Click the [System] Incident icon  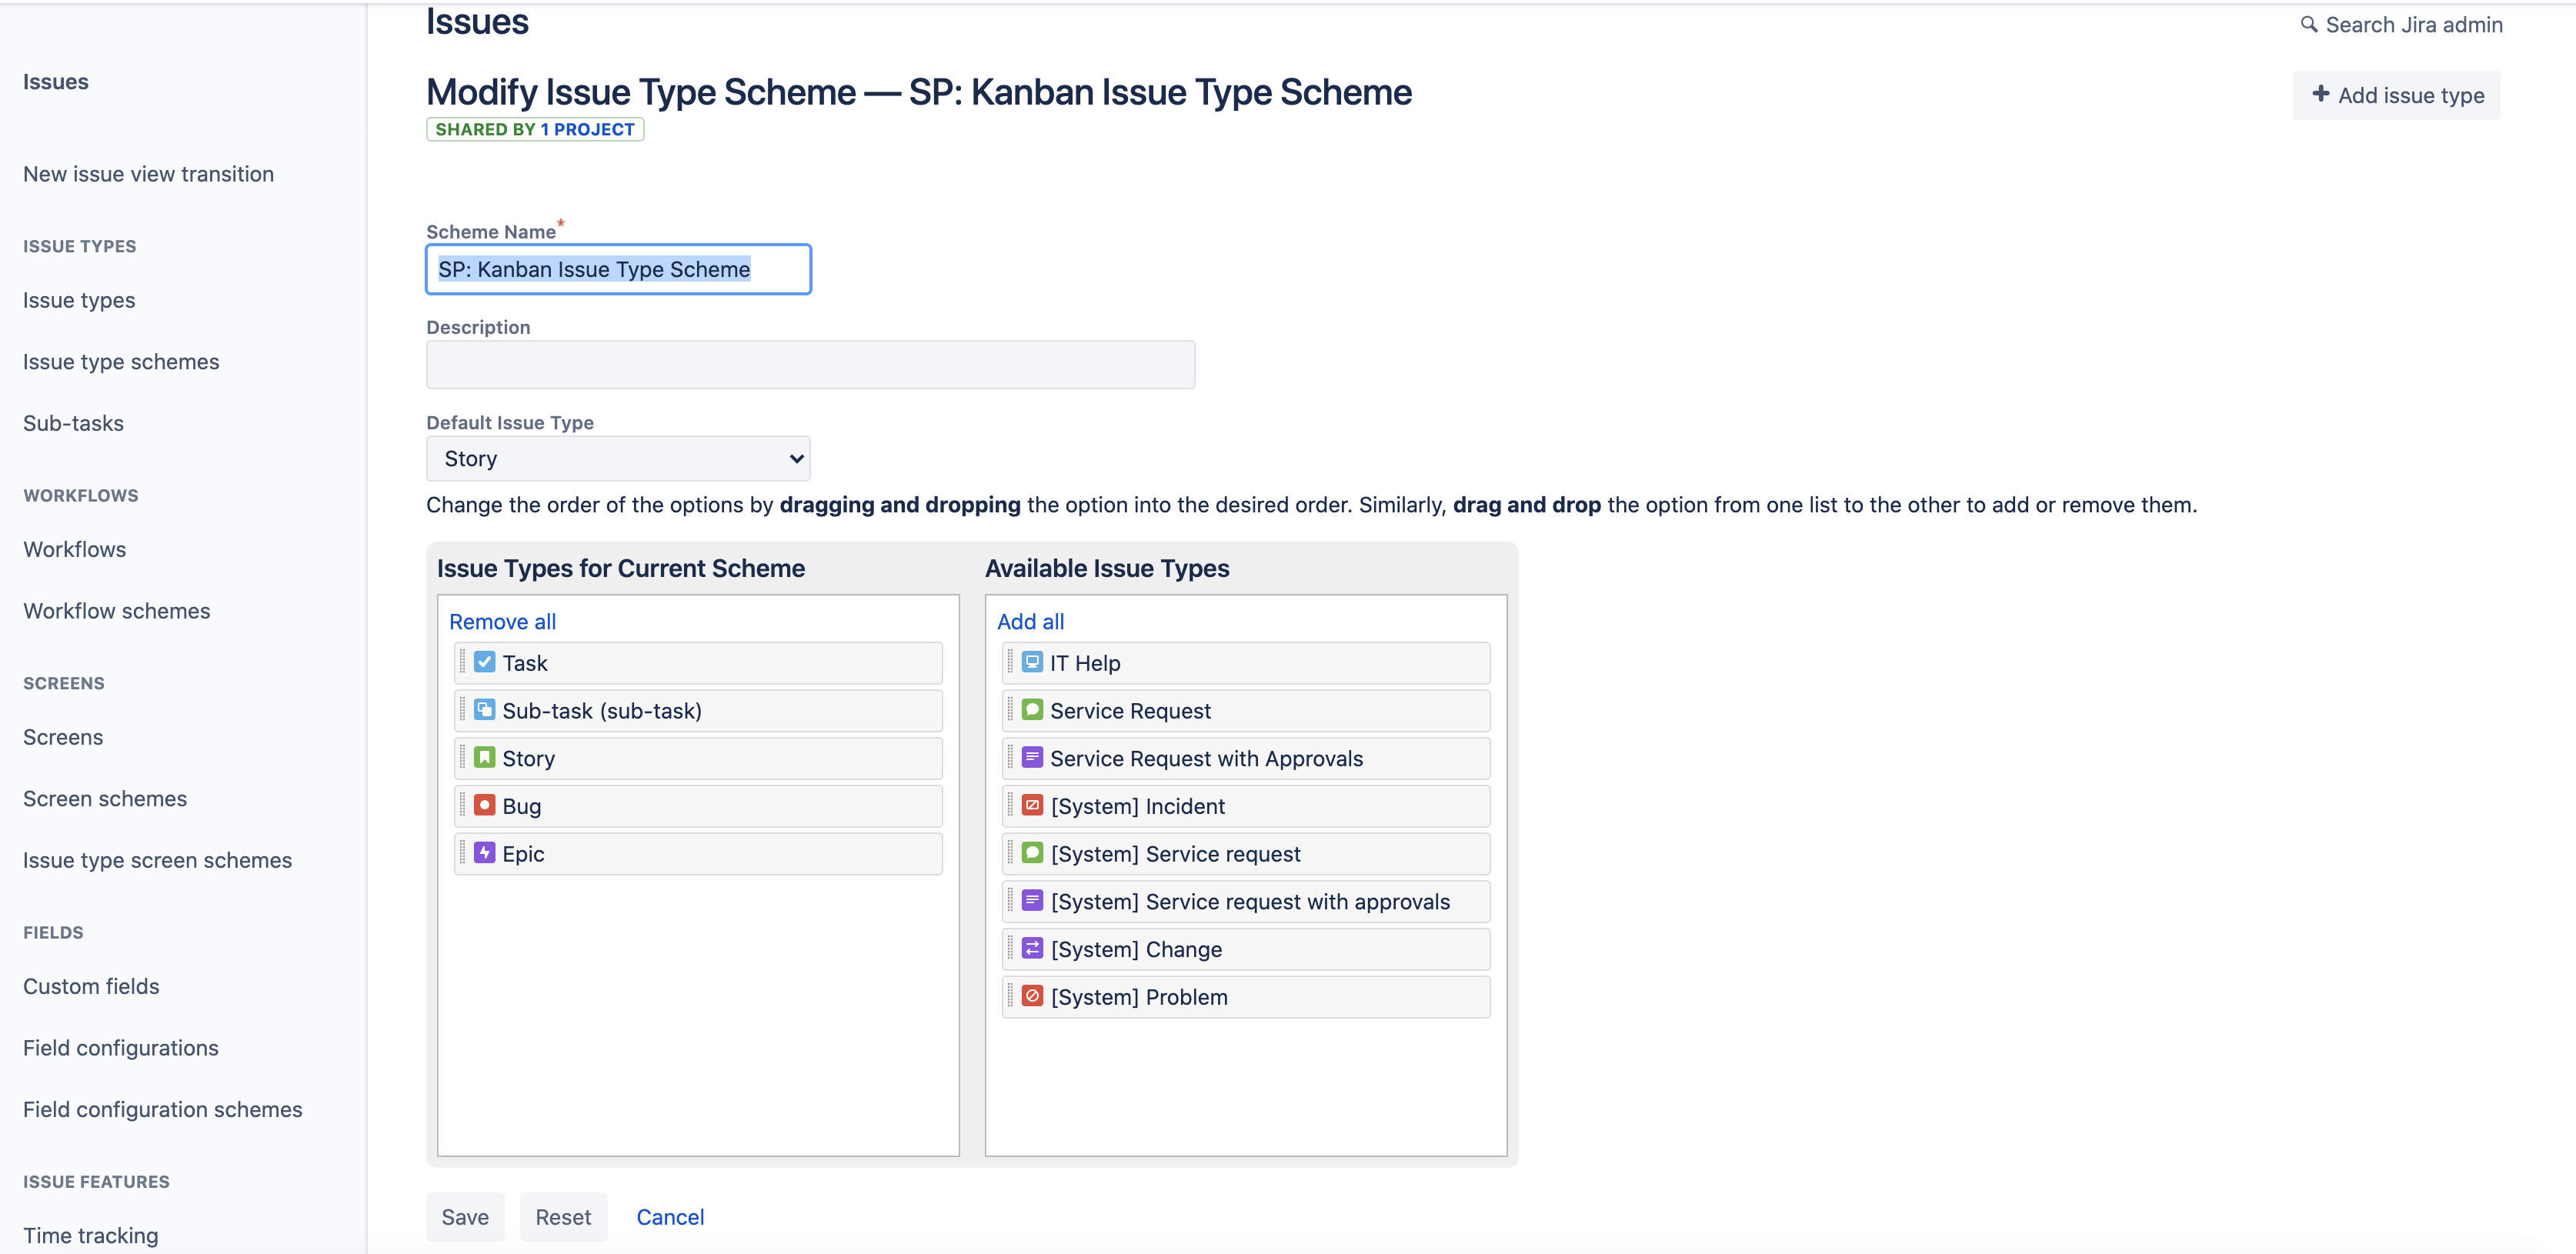(1032, 805)
